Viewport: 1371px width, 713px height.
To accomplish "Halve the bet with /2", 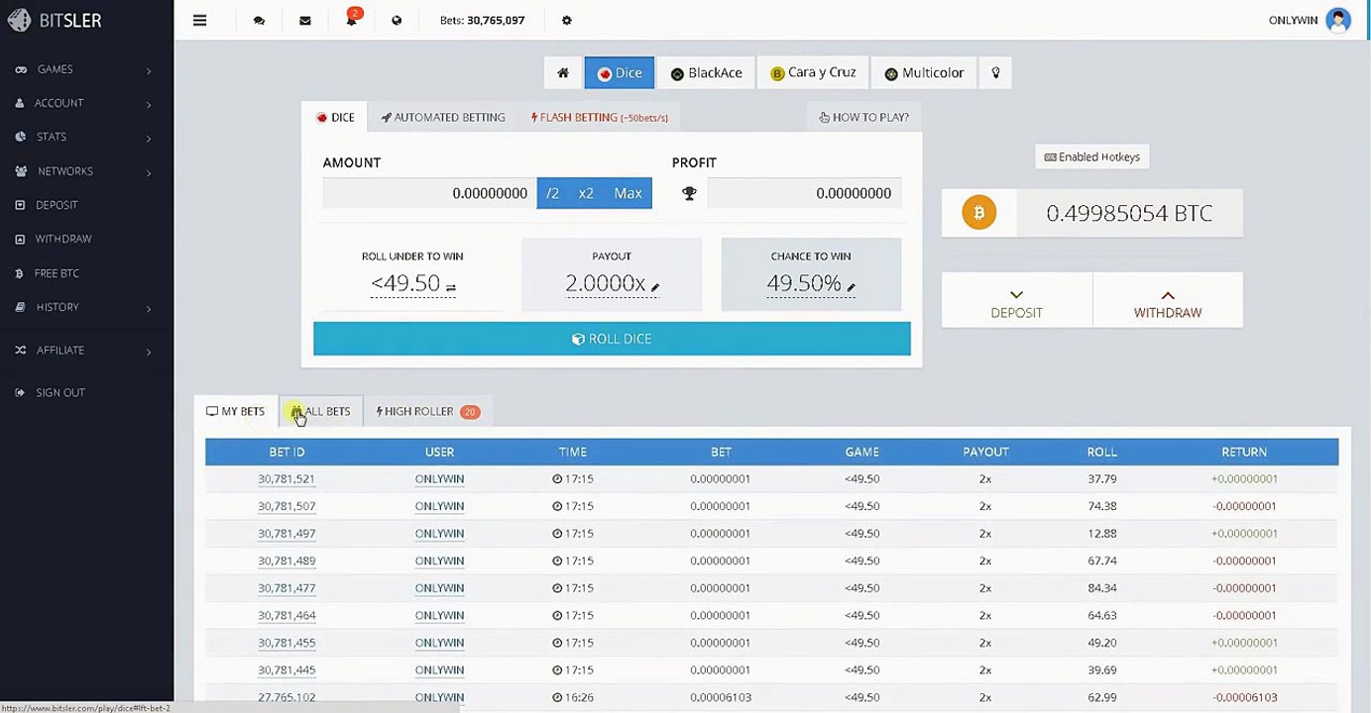I will pos(553,193).
